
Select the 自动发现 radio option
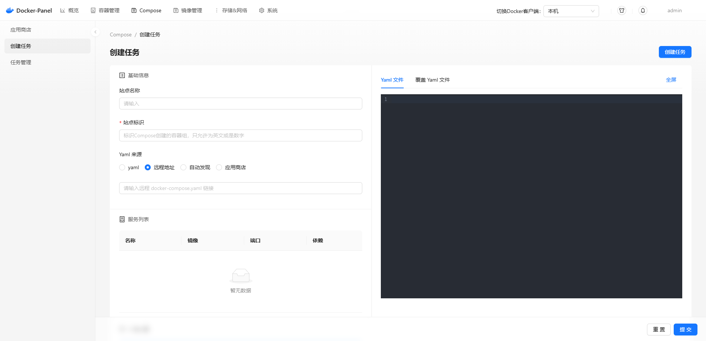(183, 167)
